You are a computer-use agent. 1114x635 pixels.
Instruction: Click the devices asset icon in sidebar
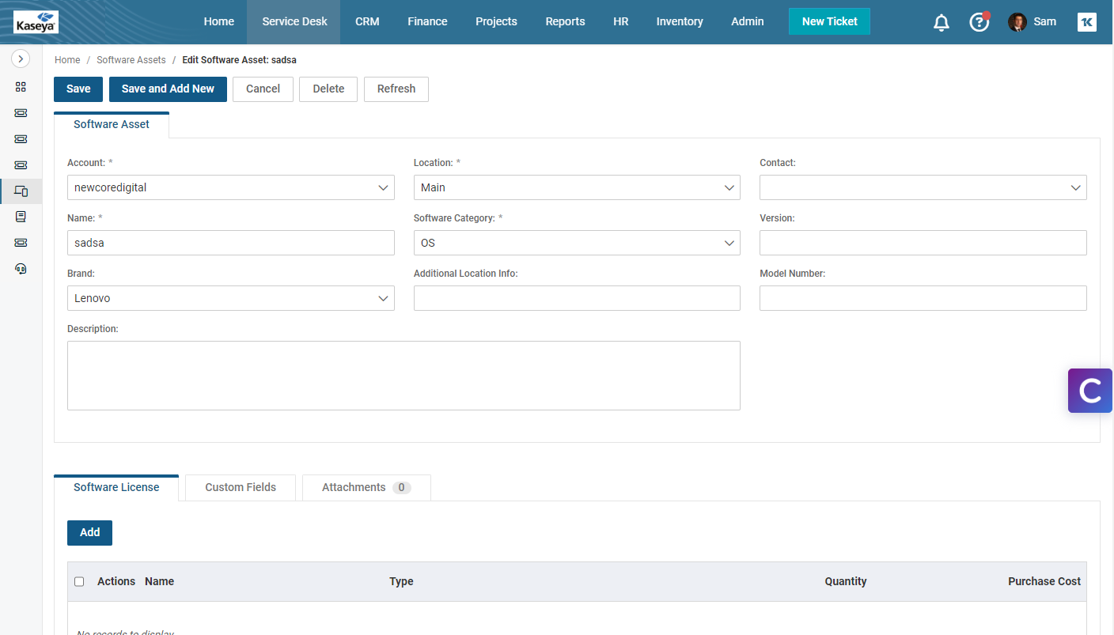click(x=21, y=191)
